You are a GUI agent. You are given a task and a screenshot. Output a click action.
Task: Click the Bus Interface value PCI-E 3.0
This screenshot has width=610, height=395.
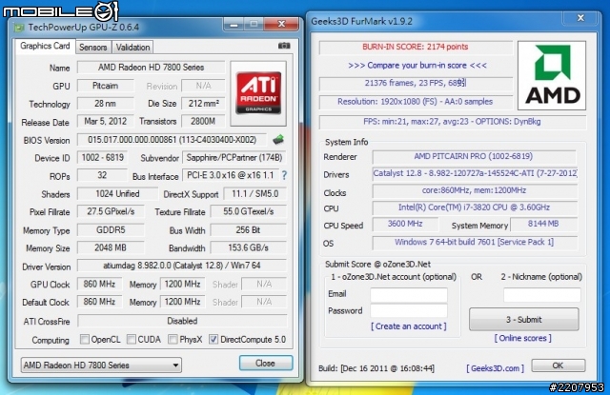(x=231, y=175)
